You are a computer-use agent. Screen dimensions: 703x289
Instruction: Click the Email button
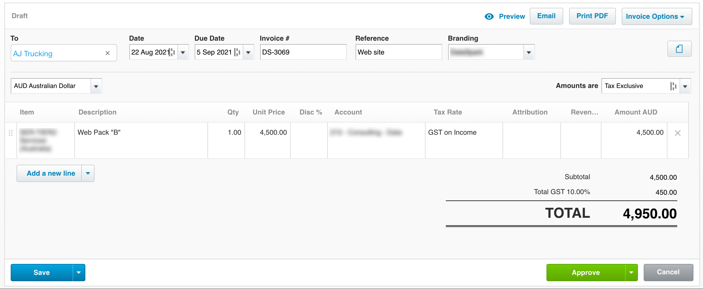click(x=546, y=16)
